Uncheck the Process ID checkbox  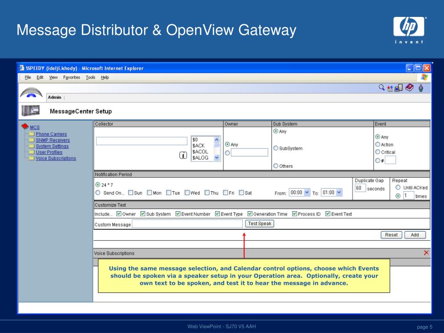coord(294,213)
